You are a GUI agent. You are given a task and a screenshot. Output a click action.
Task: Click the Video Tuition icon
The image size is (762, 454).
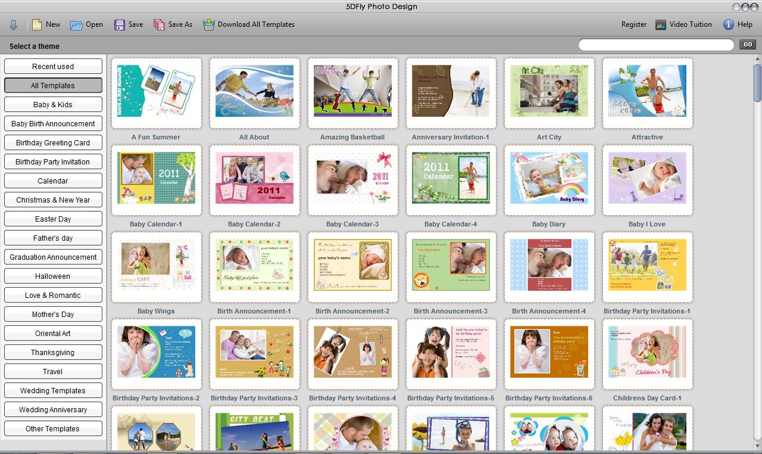pos(660,25)
